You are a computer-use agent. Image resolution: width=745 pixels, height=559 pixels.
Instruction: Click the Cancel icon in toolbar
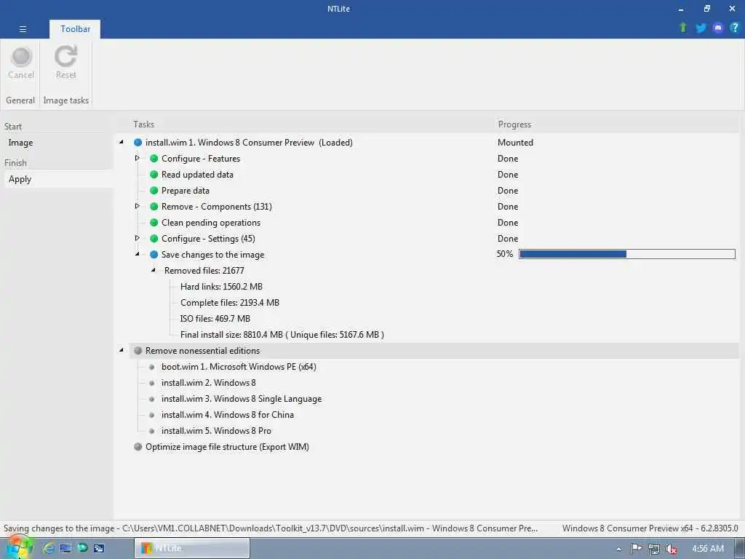coord(21,57)
